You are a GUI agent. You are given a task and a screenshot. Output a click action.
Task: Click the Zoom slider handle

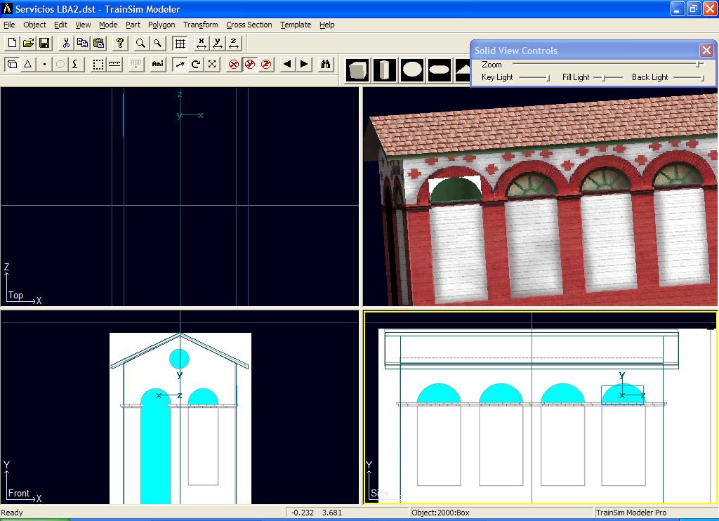coord(699,64)
